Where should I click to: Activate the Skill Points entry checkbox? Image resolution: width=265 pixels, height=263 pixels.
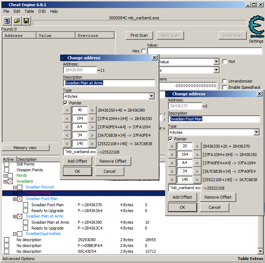tap(7, 164)
